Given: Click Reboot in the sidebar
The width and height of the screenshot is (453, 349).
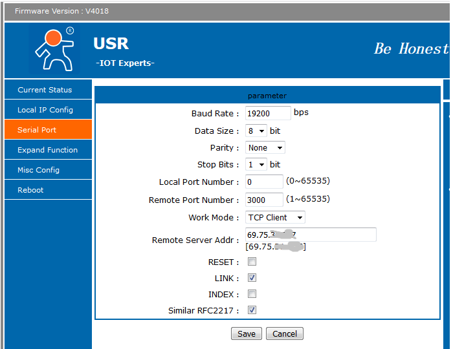Looking at the screenshot, I should 49,190.
